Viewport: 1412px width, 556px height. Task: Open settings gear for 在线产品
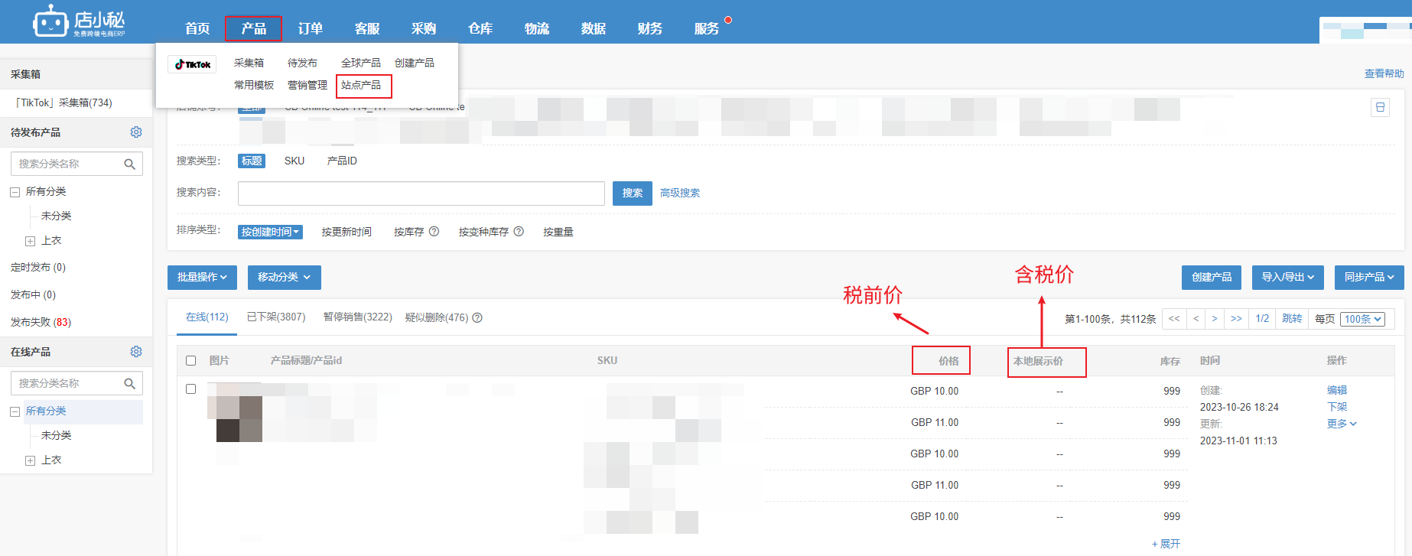[136, 352]
